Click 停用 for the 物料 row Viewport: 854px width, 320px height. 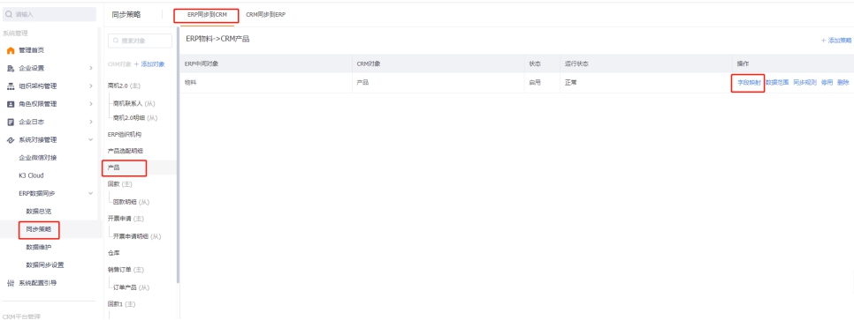[827, 83]
